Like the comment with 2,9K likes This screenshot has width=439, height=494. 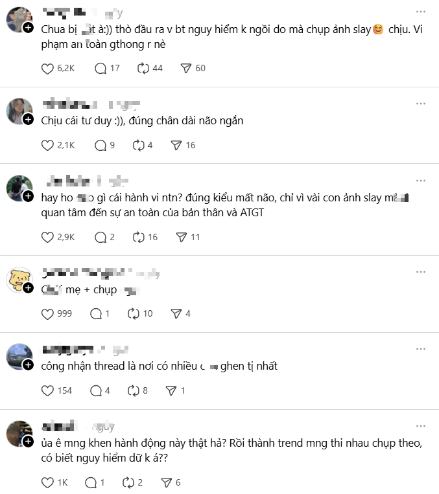click(x=47, y=238)
